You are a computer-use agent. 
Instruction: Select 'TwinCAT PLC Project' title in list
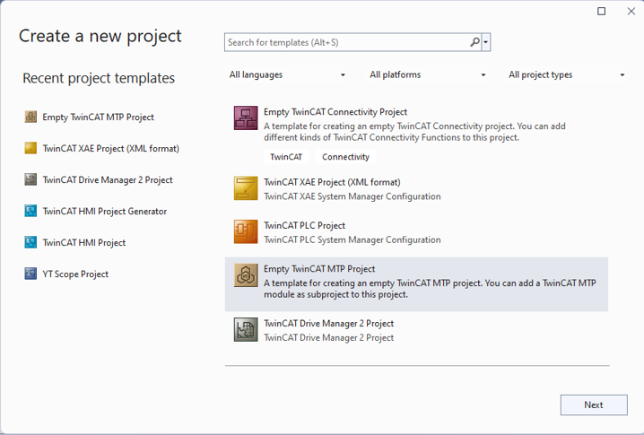[x=304, y=225]
